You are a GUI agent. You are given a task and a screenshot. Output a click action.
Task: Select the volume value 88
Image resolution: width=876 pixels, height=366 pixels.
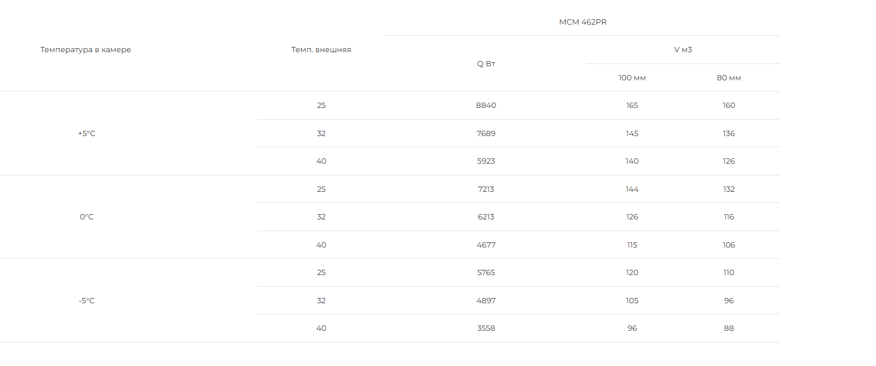point(729,328)
